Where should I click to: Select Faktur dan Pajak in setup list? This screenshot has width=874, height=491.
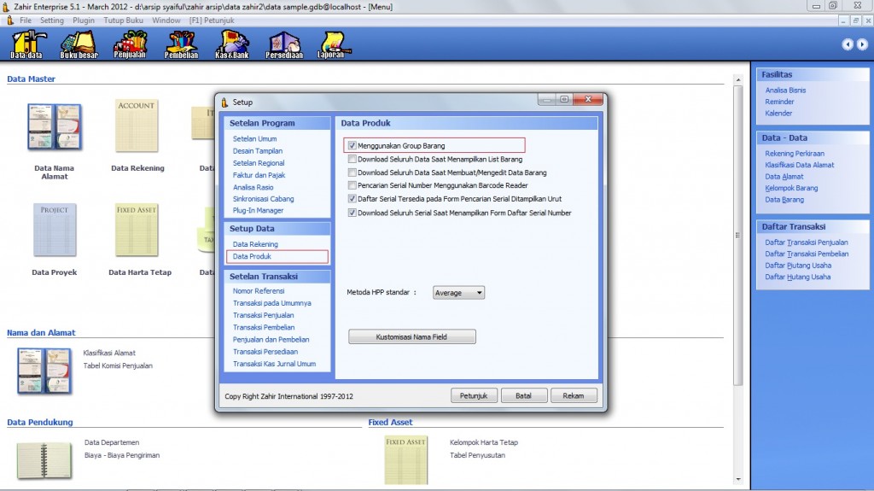(259, 175)
